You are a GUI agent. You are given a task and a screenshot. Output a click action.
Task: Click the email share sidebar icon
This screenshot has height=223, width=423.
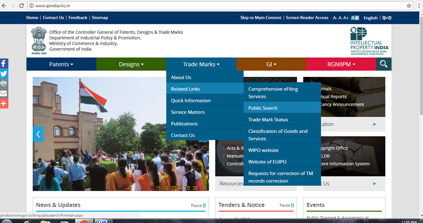click(4, 93)
